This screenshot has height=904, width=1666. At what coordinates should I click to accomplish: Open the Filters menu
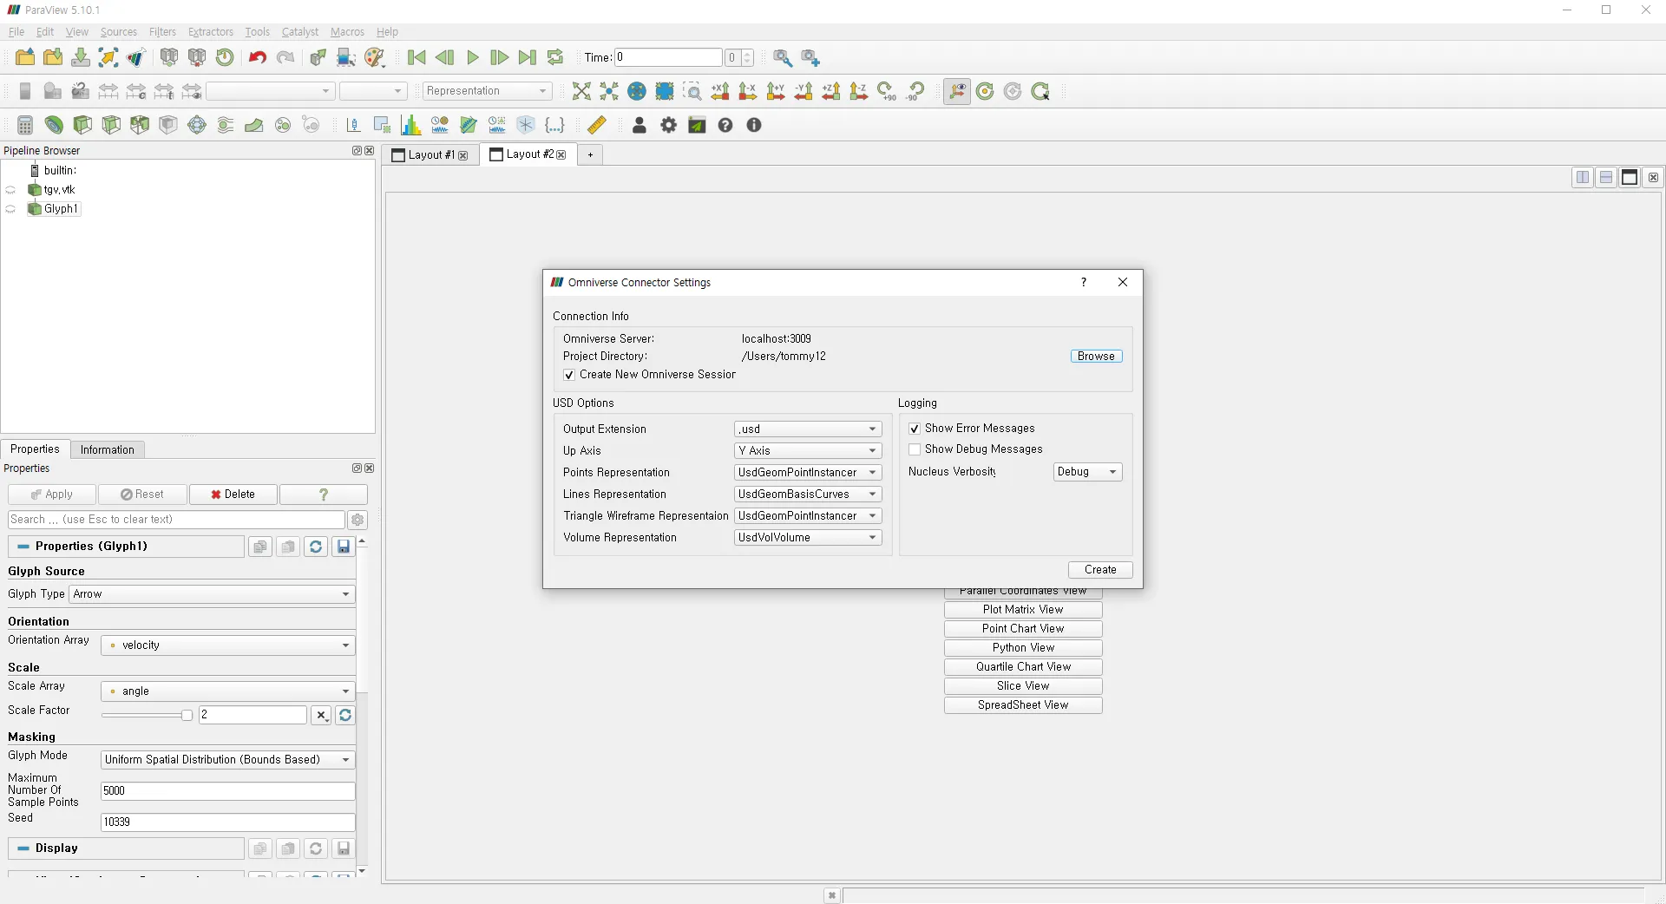162,32
